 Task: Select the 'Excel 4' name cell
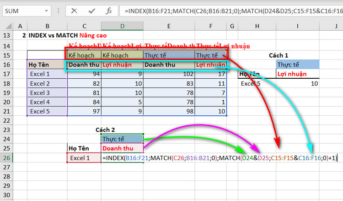click(x=47, y=102)
